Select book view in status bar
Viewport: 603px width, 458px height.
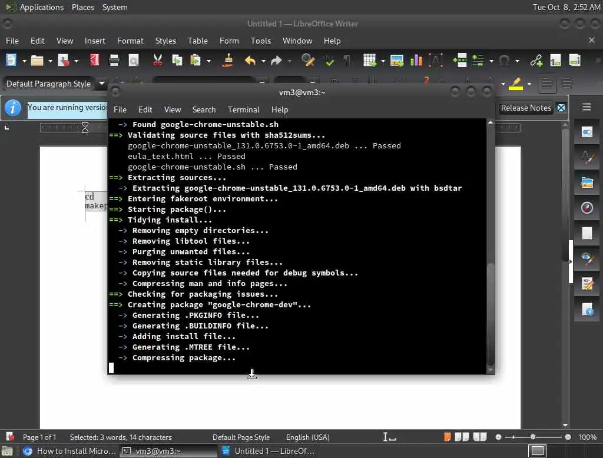click(x=479, y=437)
